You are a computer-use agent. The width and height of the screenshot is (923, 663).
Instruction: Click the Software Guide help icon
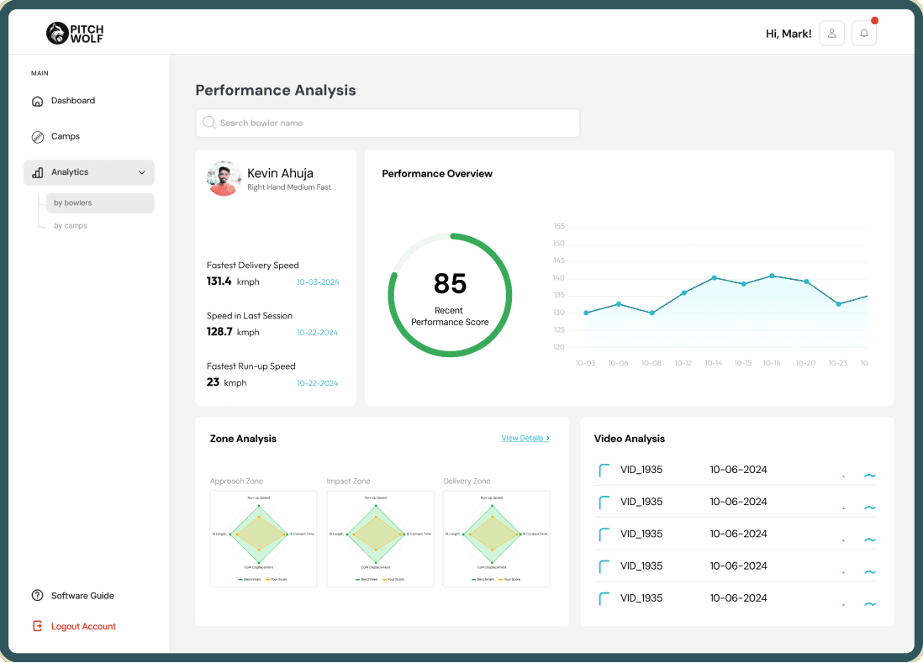(x=37, y=595)
